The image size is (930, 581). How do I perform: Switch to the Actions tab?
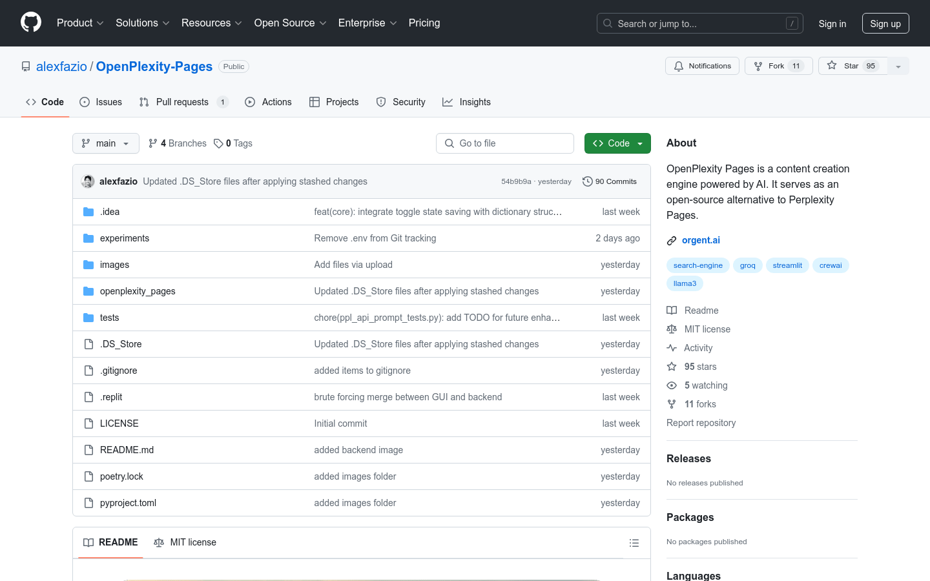[x=269, y=102]
